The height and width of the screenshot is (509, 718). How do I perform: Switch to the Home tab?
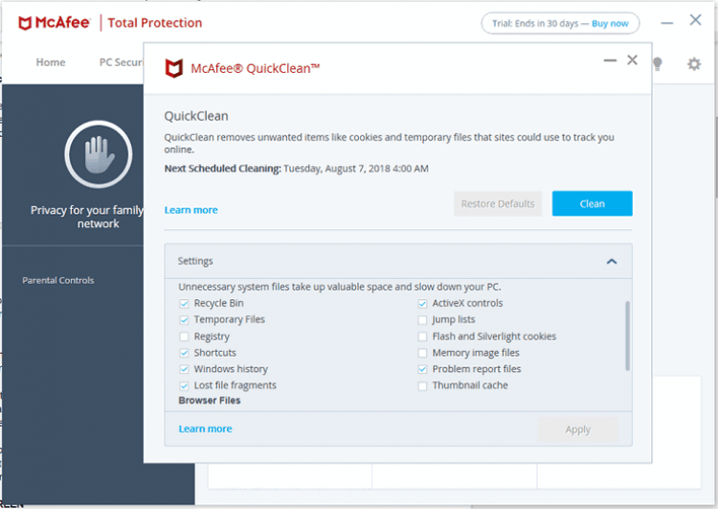coord(51,62)
